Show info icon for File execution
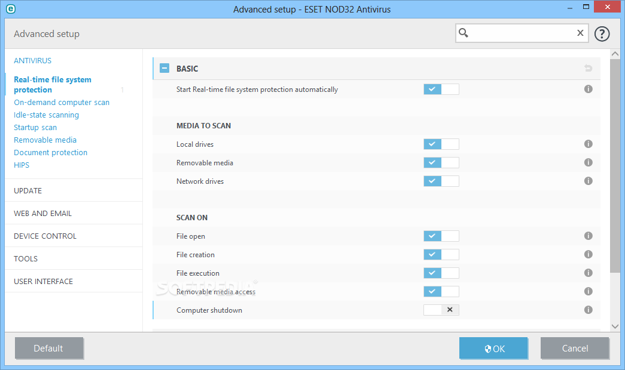The width and height of the screenshot is (625, 370). click(x=589, y=273)
